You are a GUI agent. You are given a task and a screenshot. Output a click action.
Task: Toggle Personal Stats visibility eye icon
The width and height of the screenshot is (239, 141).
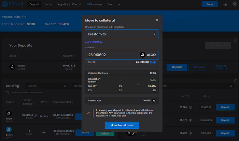pyautogui.click(x=24, y=17)
